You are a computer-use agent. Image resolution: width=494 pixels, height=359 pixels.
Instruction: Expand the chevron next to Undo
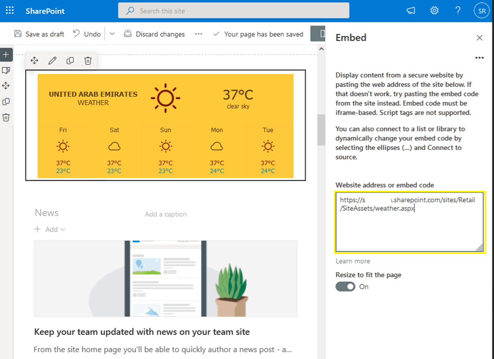coord(112,34)
